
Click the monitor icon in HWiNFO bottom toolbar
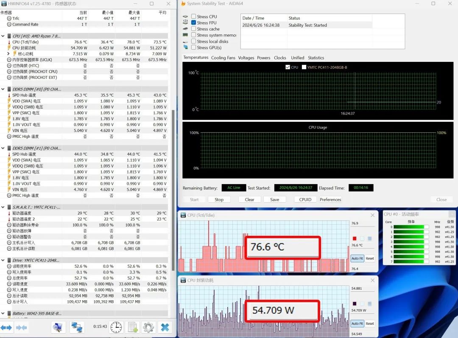[x=58, y=327]
